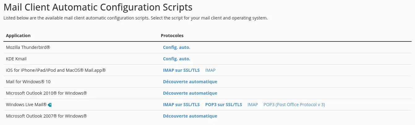Open Config. auto. link for Mozilla Thunderbird
The height and width of the screenshot is (125, 415).
pos(177,47)
